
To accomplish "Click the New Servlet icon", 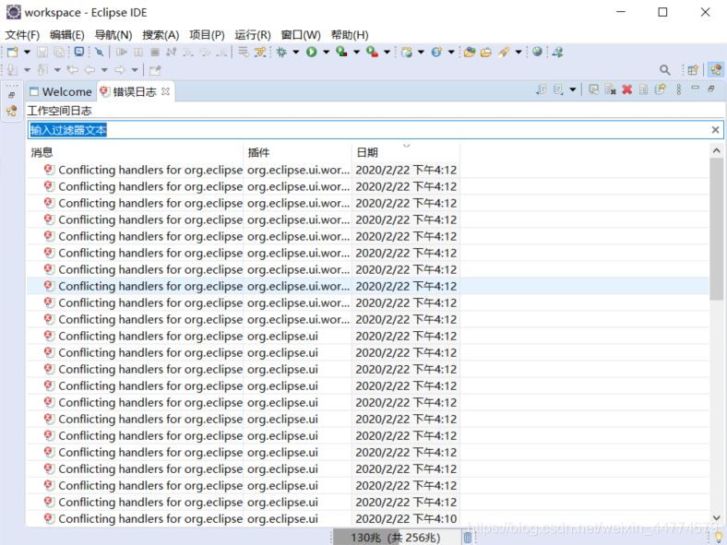I will coord(436,52).
